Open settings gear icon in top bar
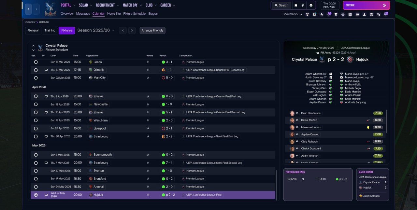This screenshot has width=417, height=210. click(x=311, y=5)
